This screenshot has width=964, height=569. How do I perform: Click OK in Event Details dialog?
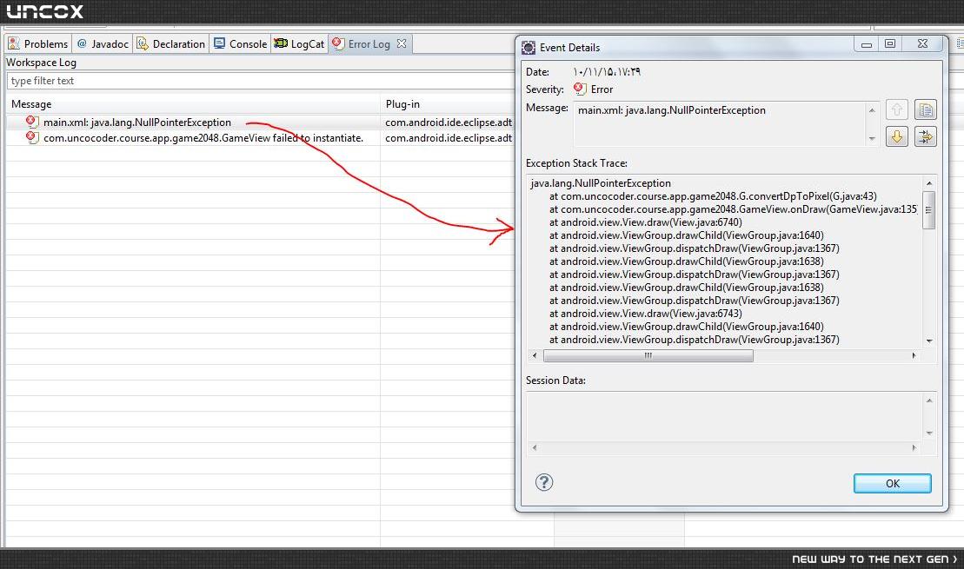point(892,483)
